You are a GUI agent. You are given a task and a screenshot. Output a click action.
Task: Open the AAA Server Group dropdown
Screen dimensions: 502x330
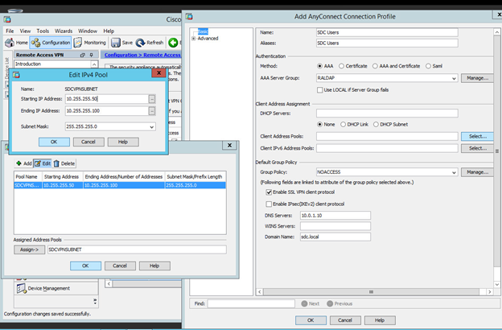point(454,78)
